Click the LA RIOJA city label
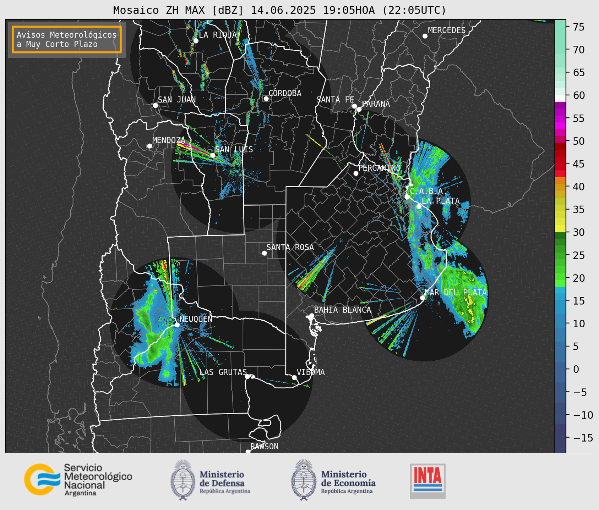Screen dimensions: 599x510 pos(218,35)
